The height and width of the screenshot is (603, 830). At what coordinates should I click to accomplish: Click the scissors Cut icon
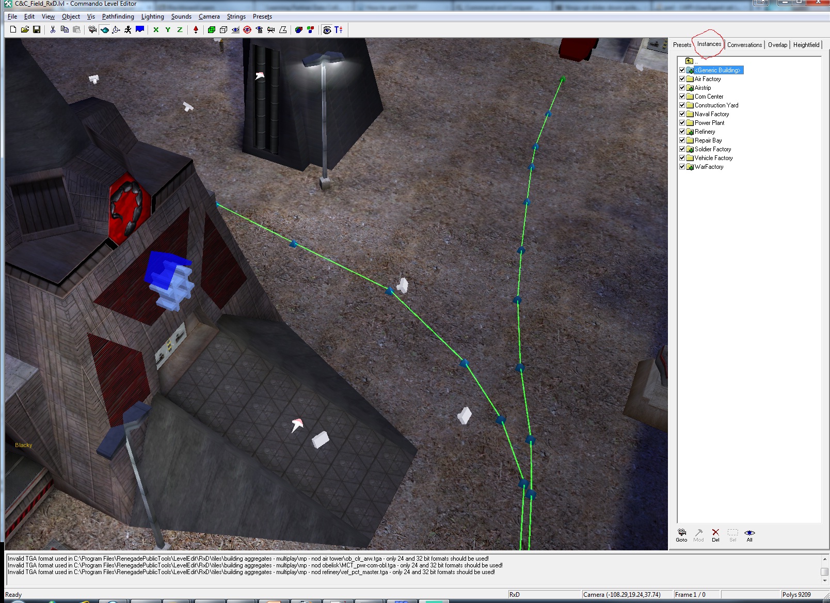(x=53, y=30)
